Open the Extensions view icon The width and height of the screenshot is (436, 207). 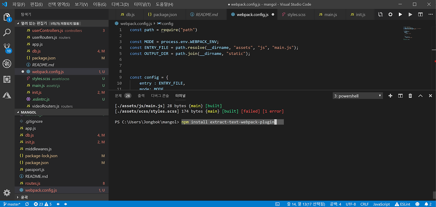click(7, 79)
